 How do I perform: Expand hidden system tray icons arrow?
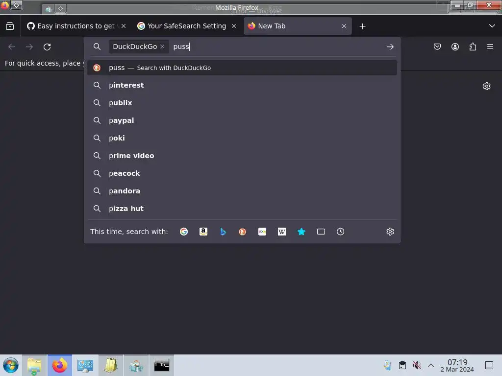pyautogui.click(x=431, y=365)
